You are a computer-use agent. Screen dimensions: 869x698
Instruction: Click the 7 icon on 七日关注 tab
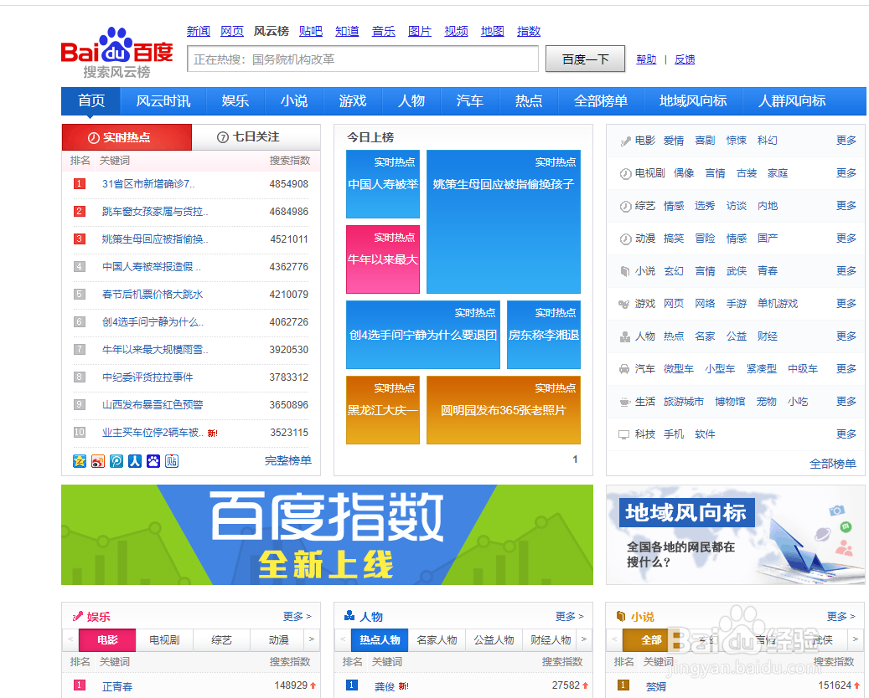coord(223,137)
